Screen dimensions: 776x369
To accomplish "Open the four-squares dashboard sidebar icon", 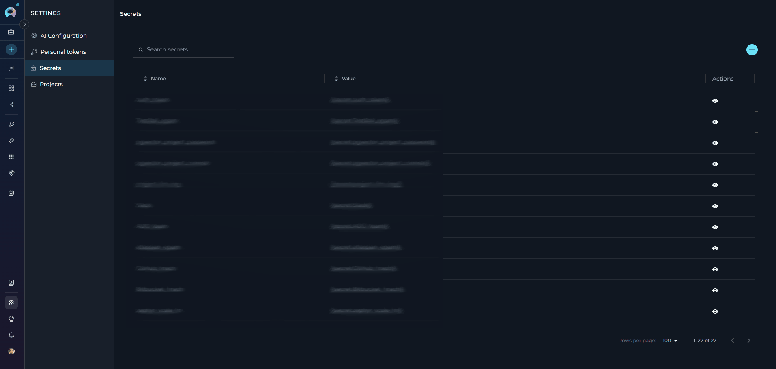I will (11, 88).
